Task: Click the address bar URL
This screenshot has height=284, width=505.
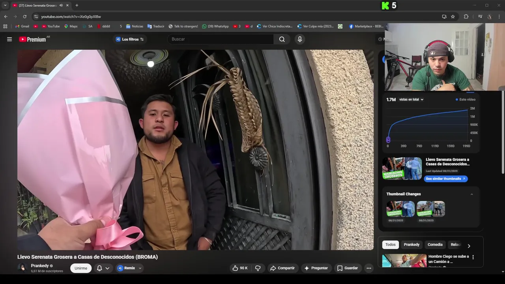Action: pos(71,17)
